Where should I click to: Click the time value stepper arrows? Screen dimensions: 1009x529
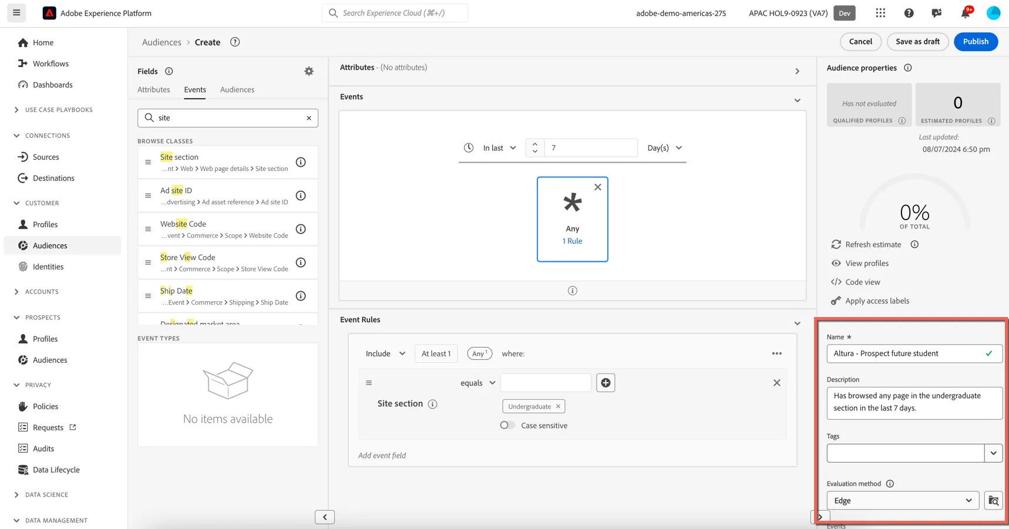click(x=534, y=148)
